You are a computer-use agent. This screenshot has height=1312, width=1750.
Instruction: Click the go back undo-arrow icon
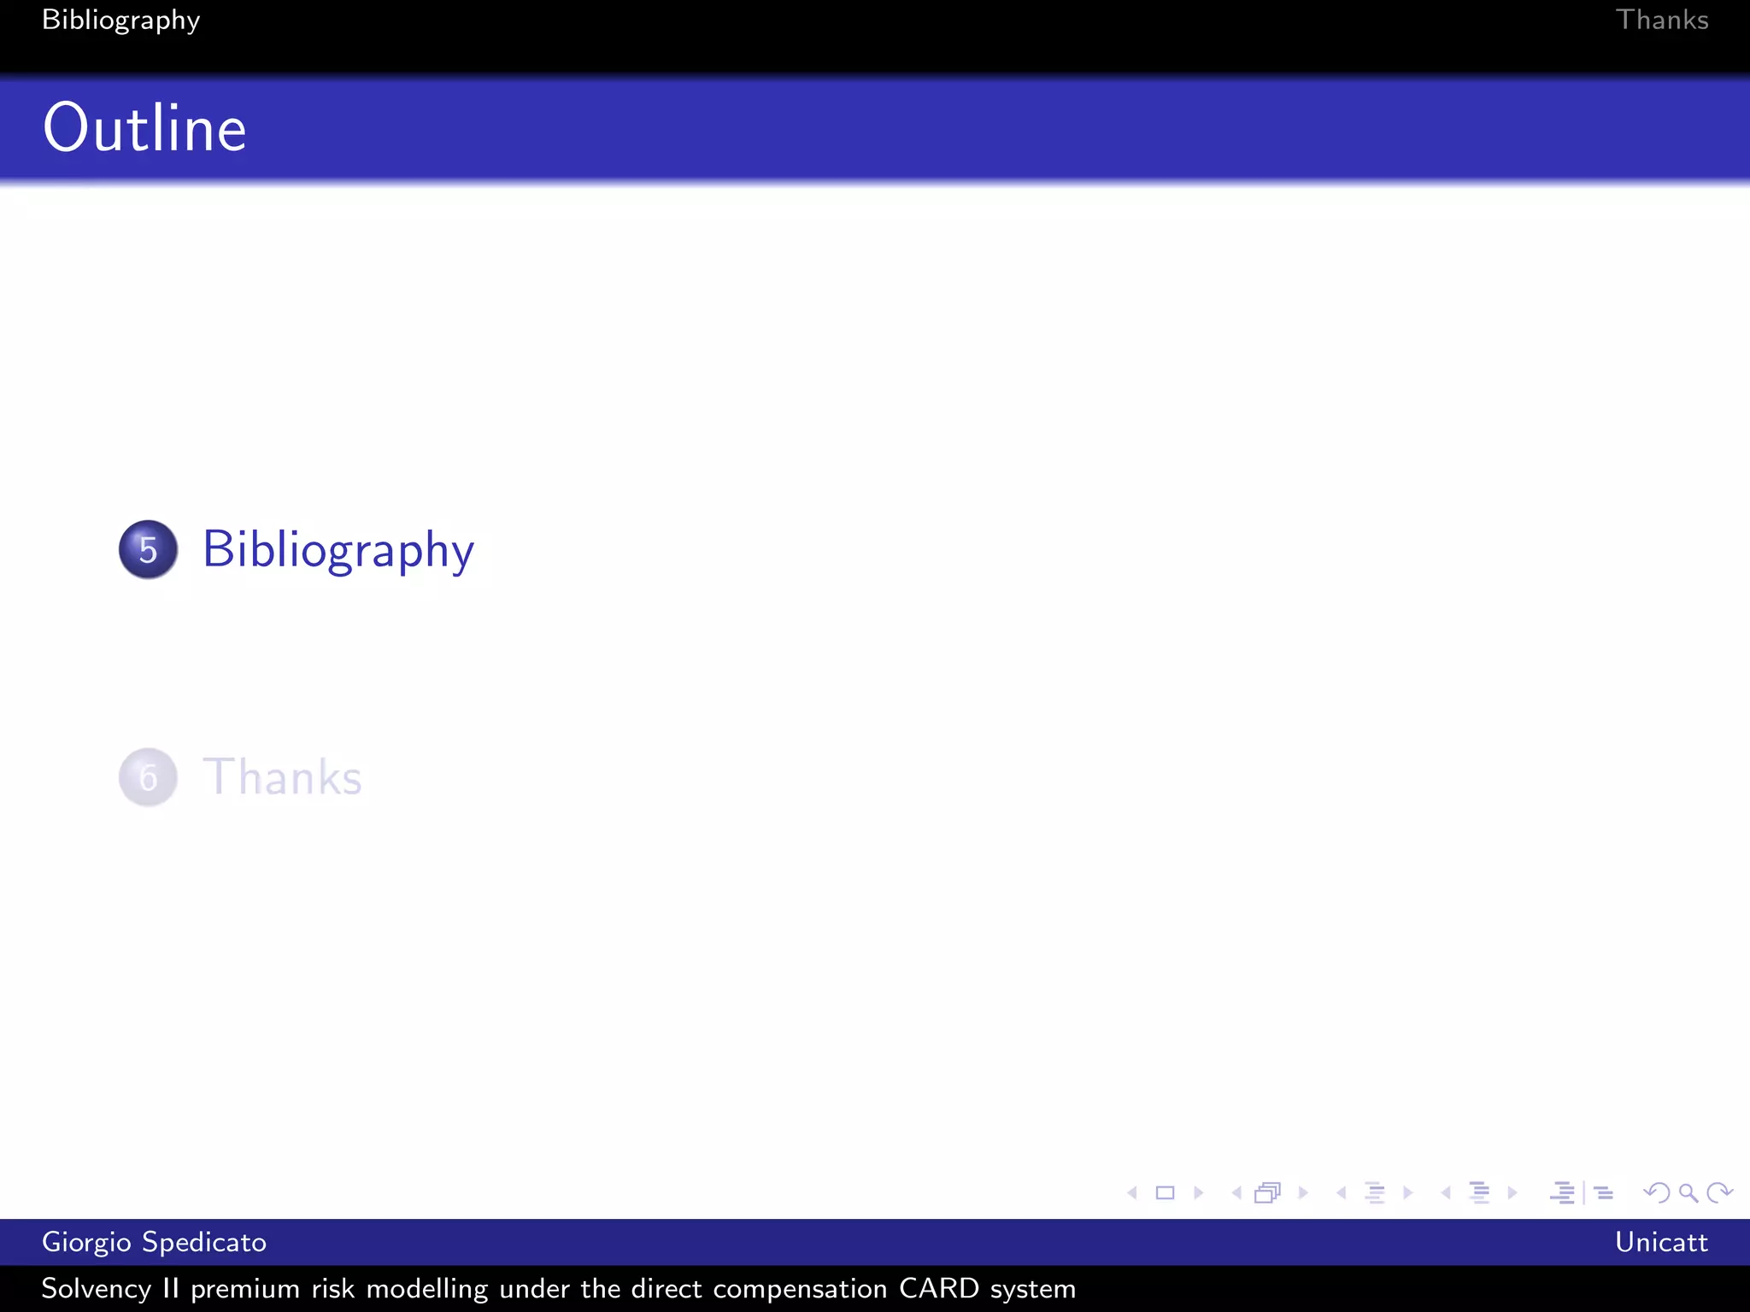pyautogui.click(x=1656, y=1192)
